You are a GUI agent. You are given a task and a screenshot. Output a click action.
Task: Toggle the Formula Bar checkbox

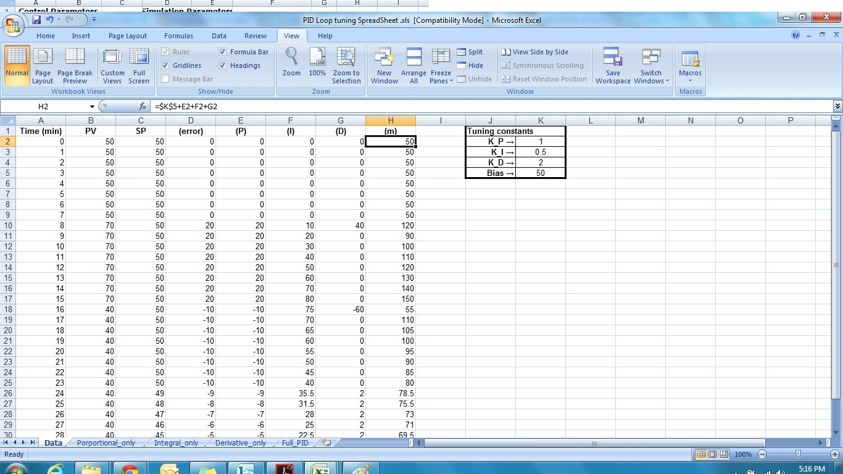(x=223, y=52)
